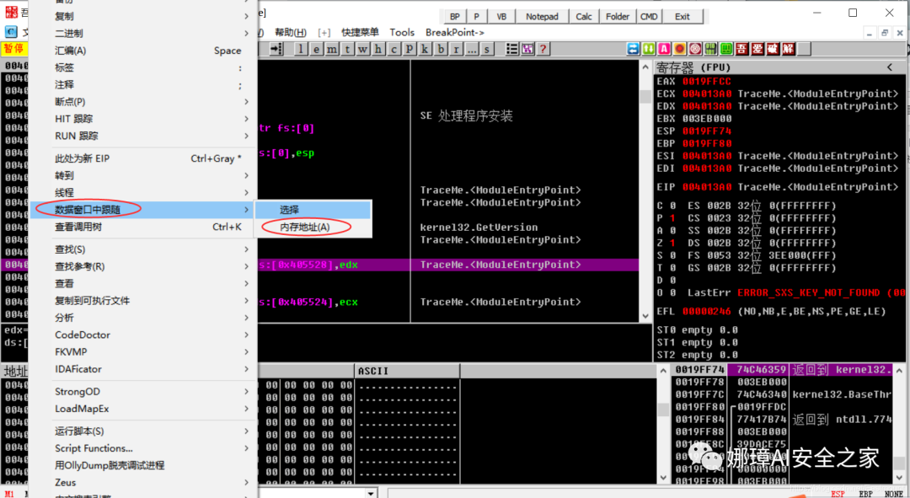Screen dimensions: 910x498
Task: Launch calculator via the Calc button
Action: (x=584, y=16)
